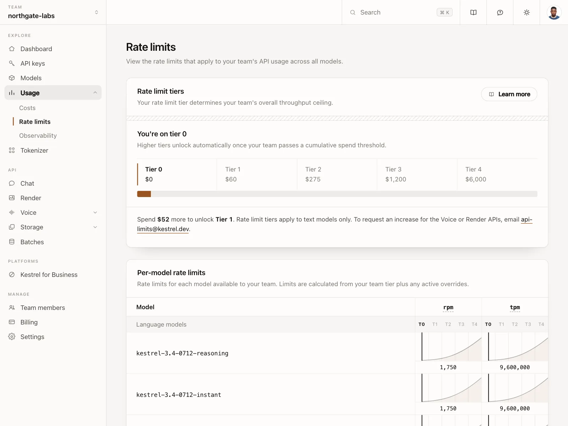Click the Models cube icon
568x426 pixels.
tap(12, 78)
